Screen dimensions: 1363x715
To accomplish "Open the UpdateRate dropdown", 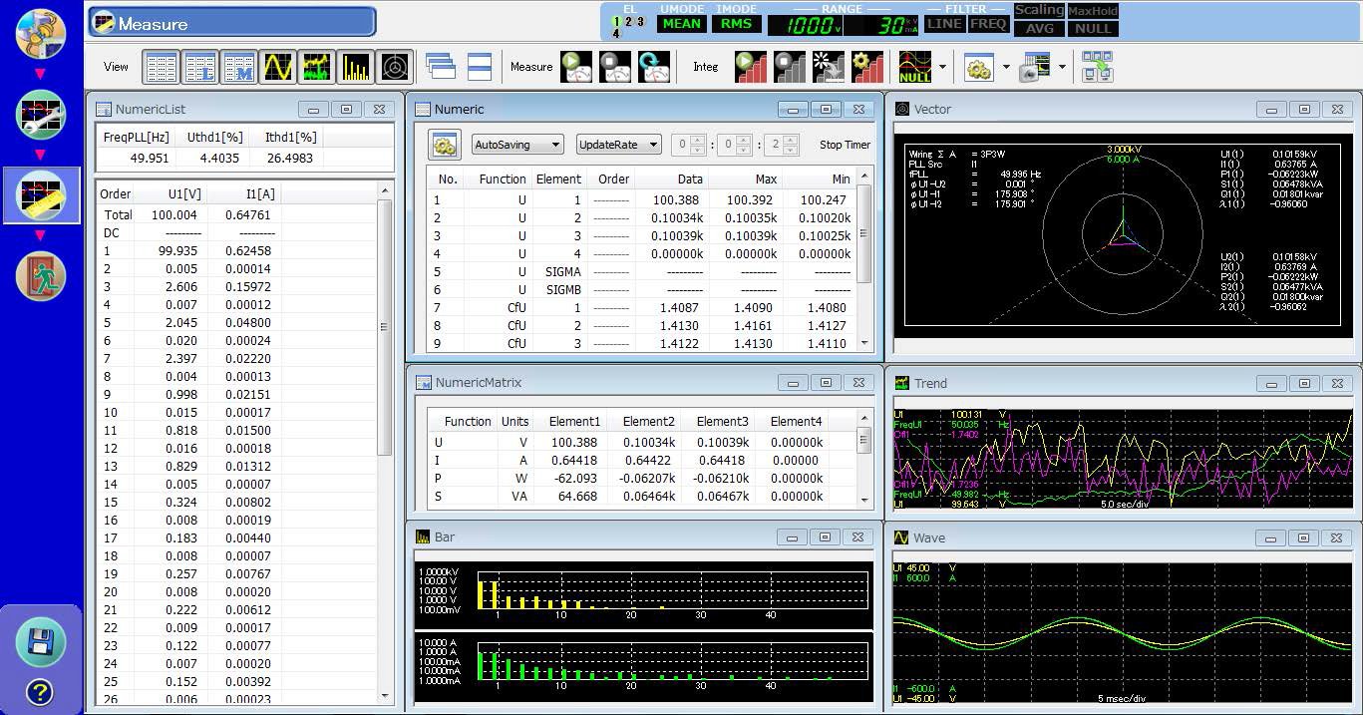I will pos(618,144).
